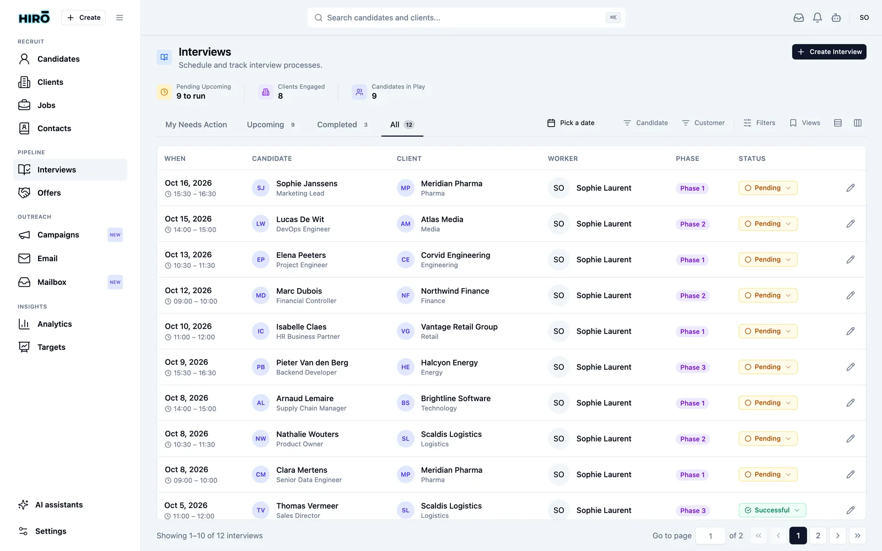Focus the search candidates and clients field

466,18
